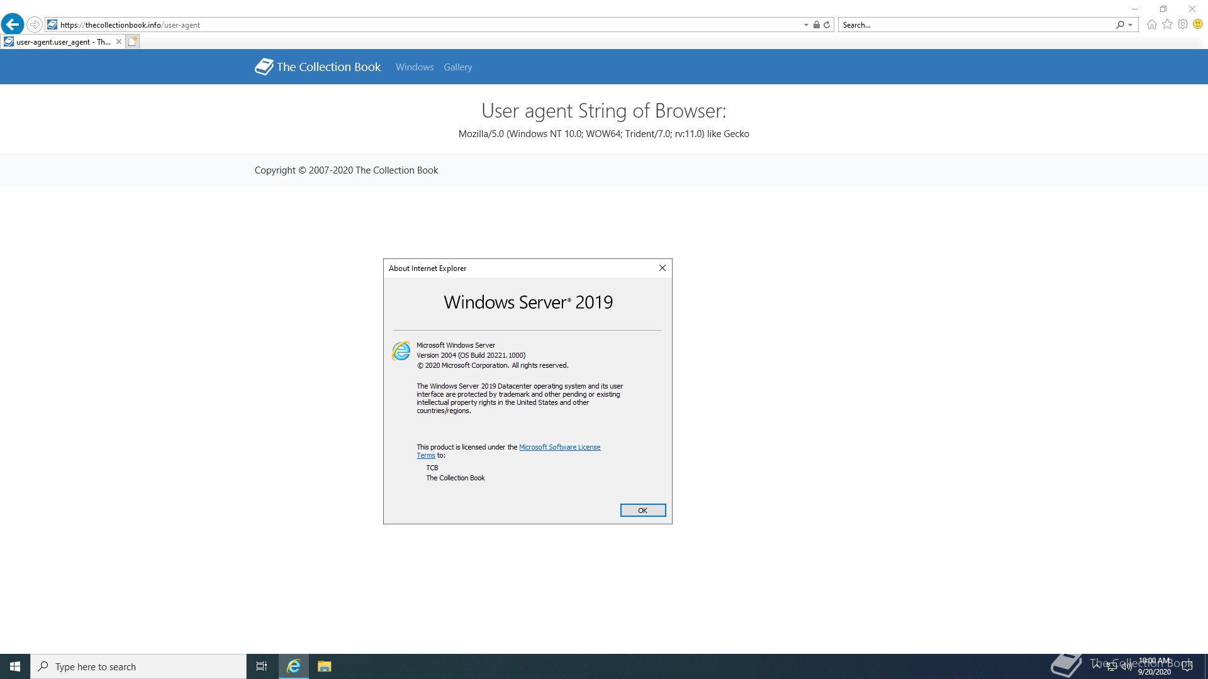The image size is (1208, 679).
Task: Close the About Internet Explorer dialog
Action: click(x=662, y=268)
